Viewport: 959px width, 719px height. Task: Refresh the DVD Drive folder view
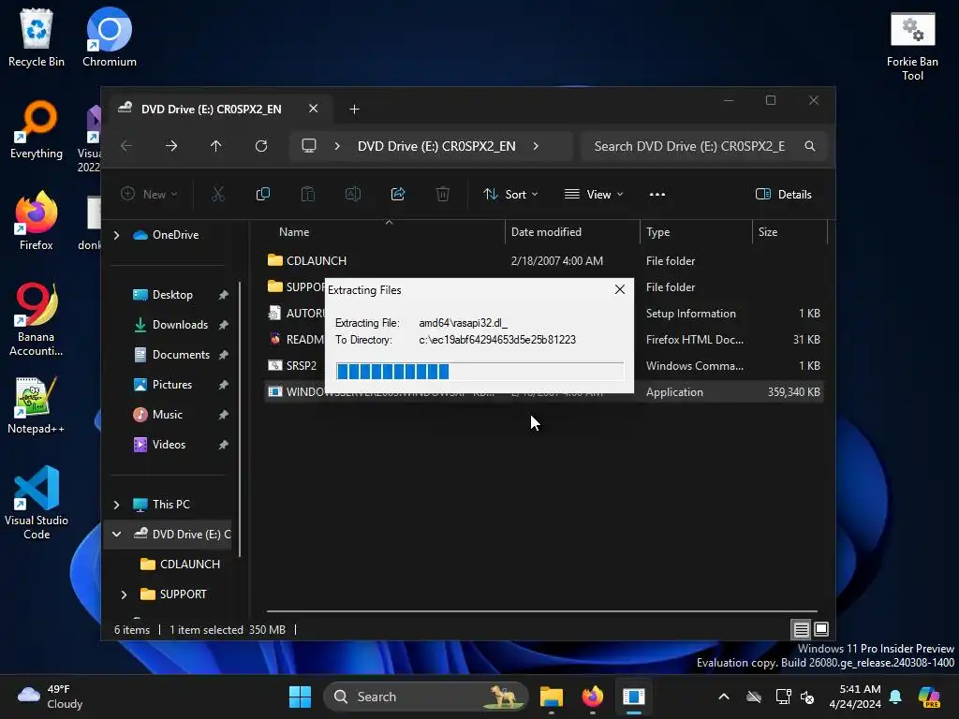pyautogui.click(x=261, y=146)
